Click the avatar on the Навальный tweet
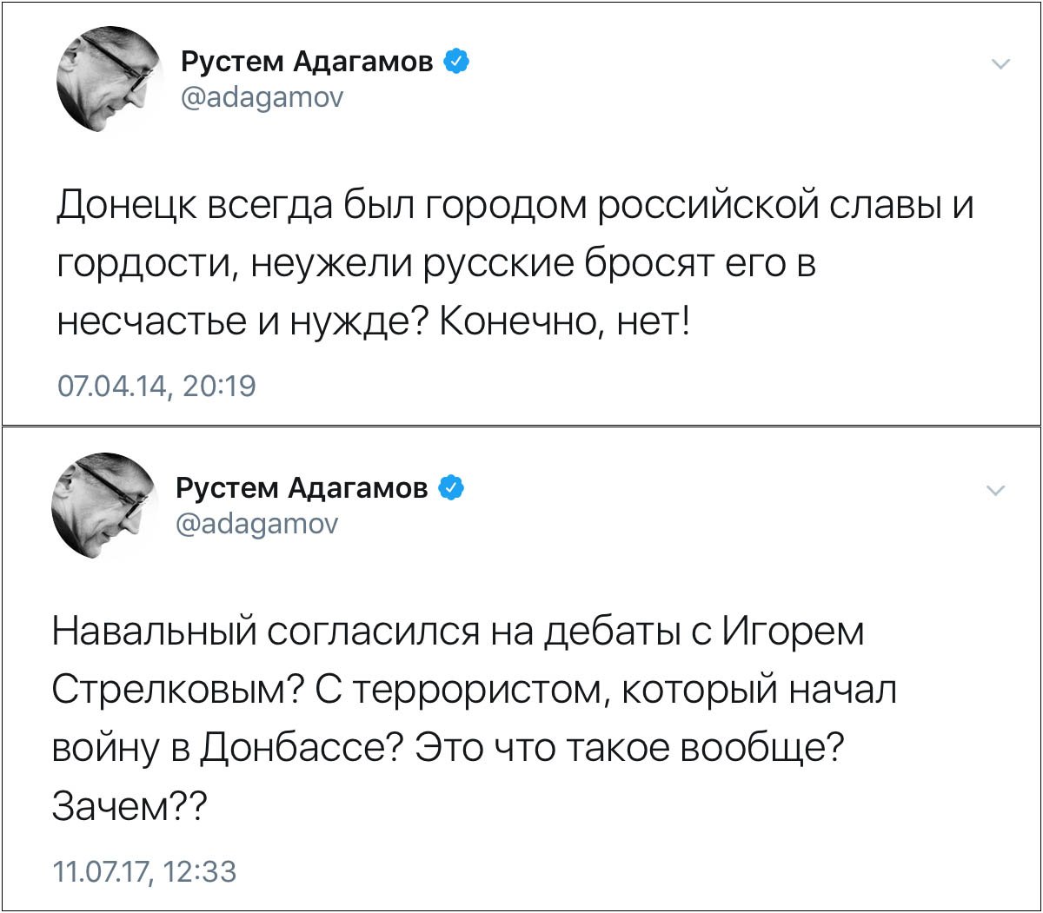Screen dimensions: 1043x913 click(105, 506)
